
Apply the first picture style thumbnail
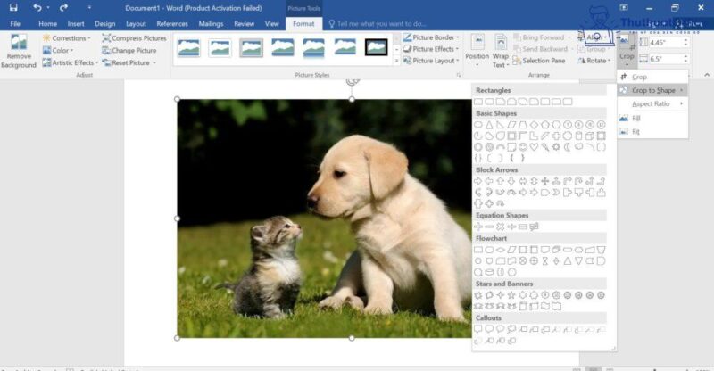click(188, 47)
